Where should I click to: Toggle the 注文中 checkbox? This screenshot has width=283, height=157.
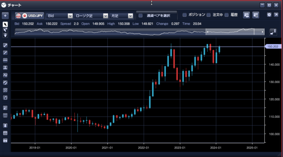click(x=209, y=15)
